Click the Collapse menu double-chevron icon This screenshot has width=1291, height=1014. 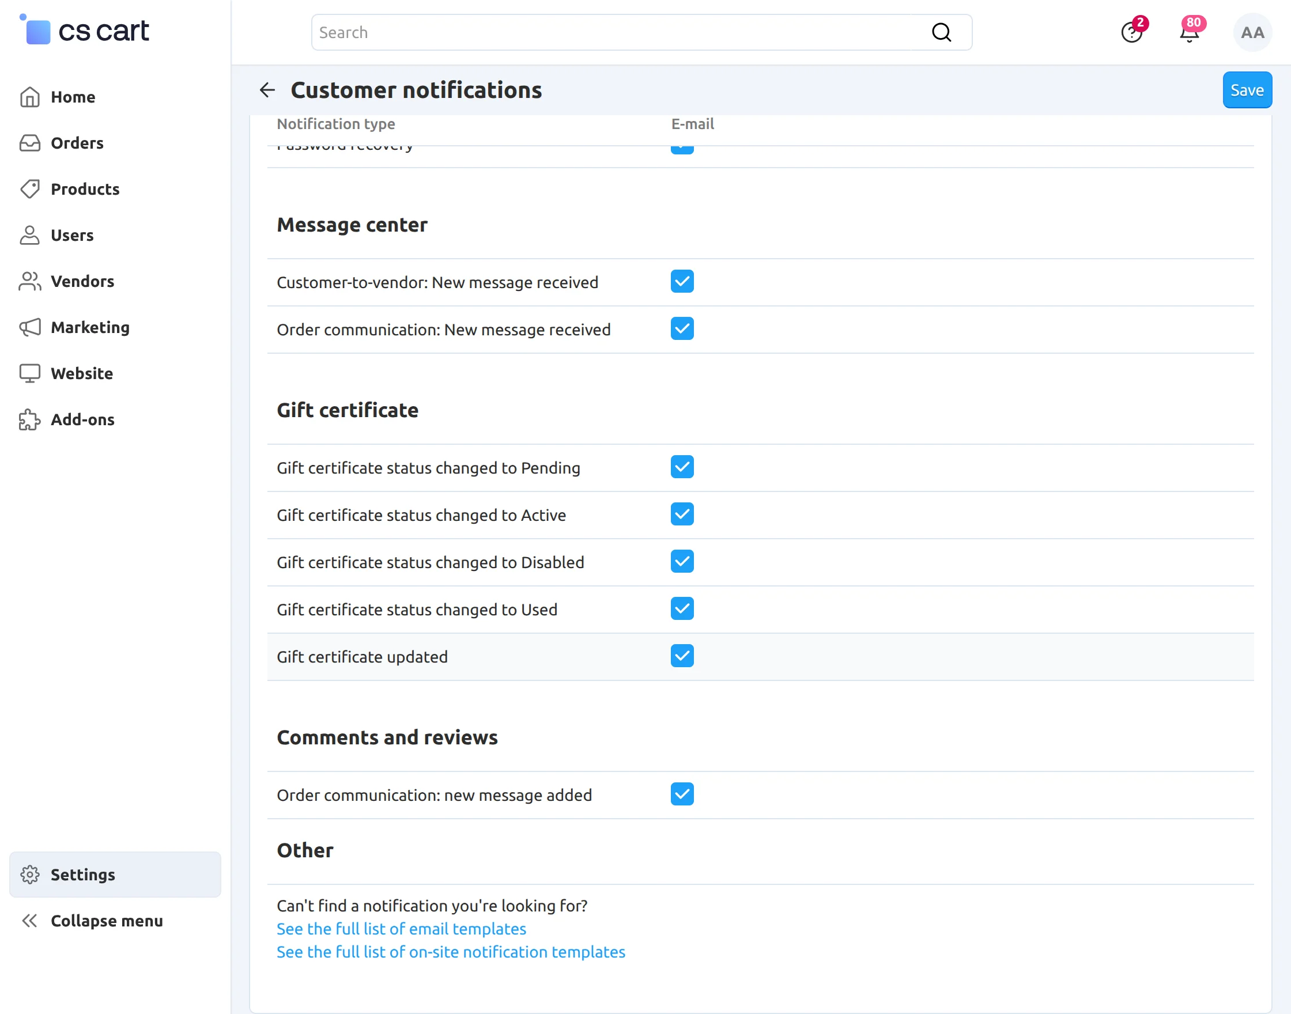(x=30, y=921)
